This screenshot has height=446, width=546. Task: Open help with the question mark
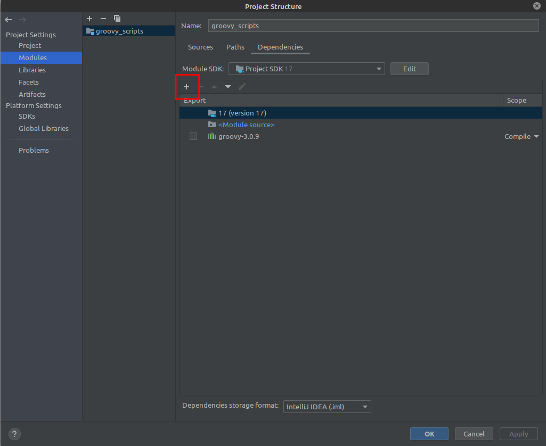[14, 434]
